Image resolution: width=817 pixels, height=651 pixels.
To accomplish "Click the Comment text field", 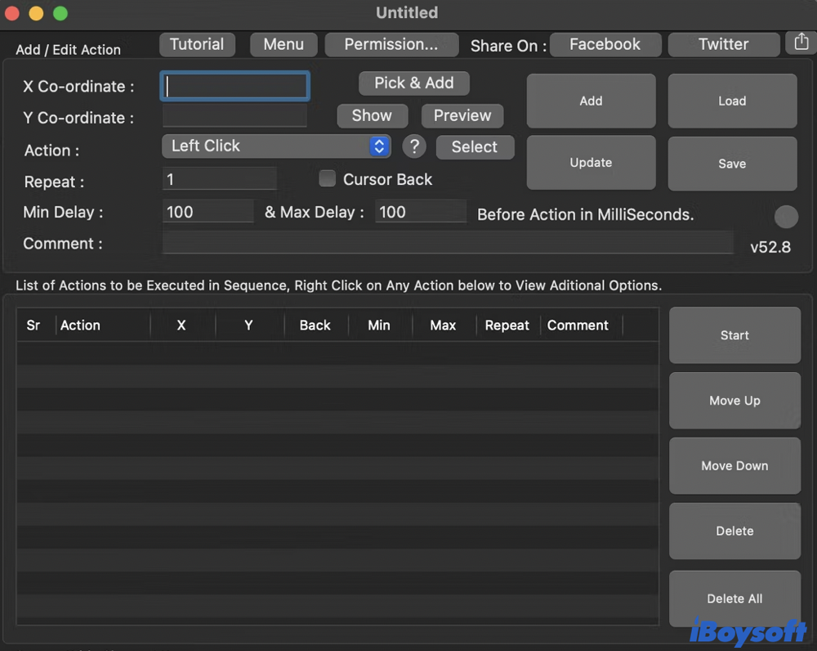I will [x=448, y=243].
